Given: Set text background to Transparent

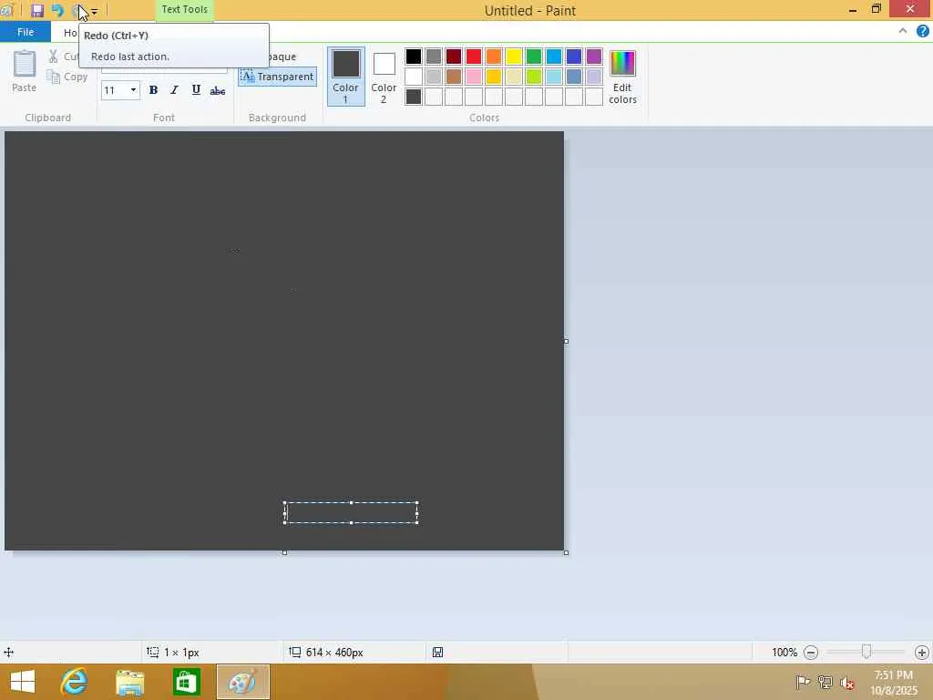Looking at the screenshot, I should (277, 77).
